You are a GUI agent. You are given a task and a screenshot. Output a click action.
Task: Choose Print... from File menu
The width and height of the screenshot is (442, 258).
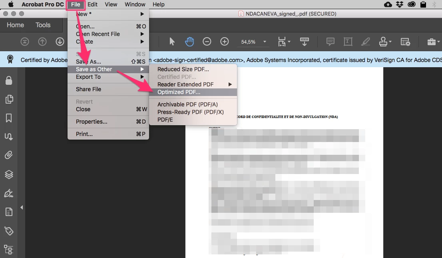pyautogui.click(x=108, y=134)
